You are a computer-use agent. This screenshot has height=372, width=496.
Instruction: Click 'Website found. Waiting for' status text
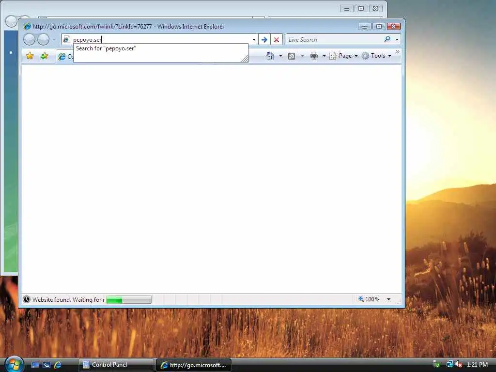pos(67,299)
